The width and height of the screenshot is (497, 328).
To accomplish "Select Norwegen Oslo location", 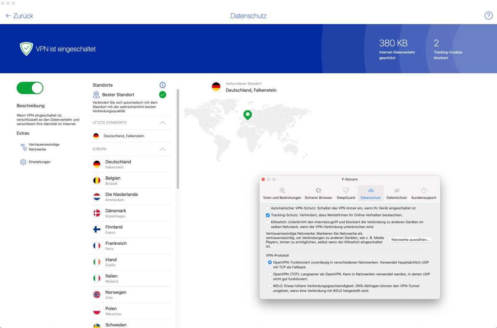I will [x=130, y=295].
